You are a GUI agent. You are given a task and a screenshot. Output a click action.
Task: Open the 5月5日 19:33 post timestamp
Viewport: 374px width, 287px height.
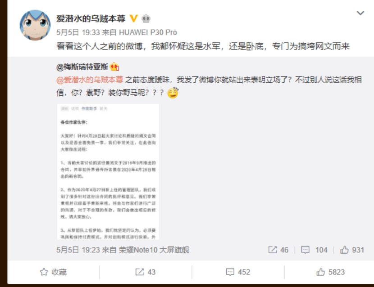[78, 32]
